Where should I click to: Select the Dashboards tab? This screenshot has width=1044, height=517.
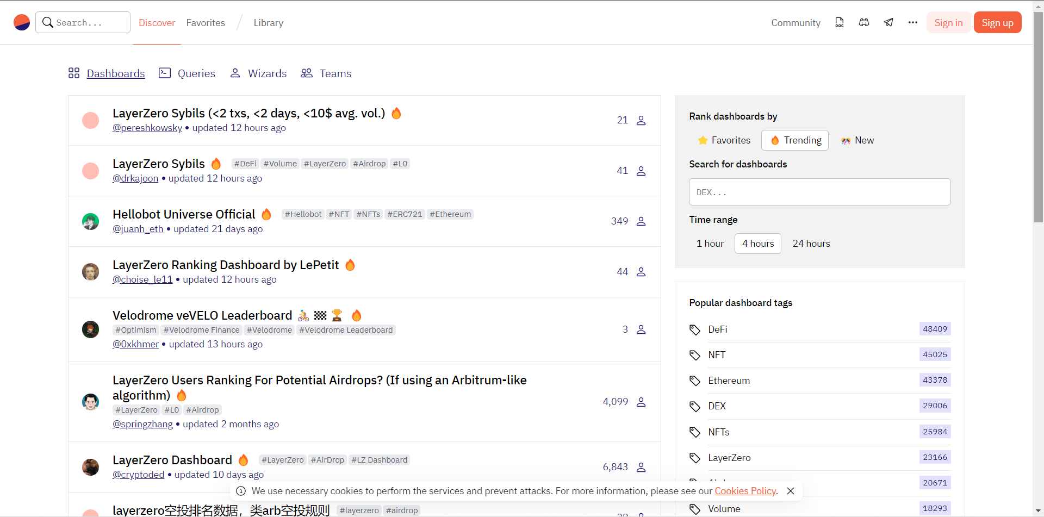click(116, 73)
